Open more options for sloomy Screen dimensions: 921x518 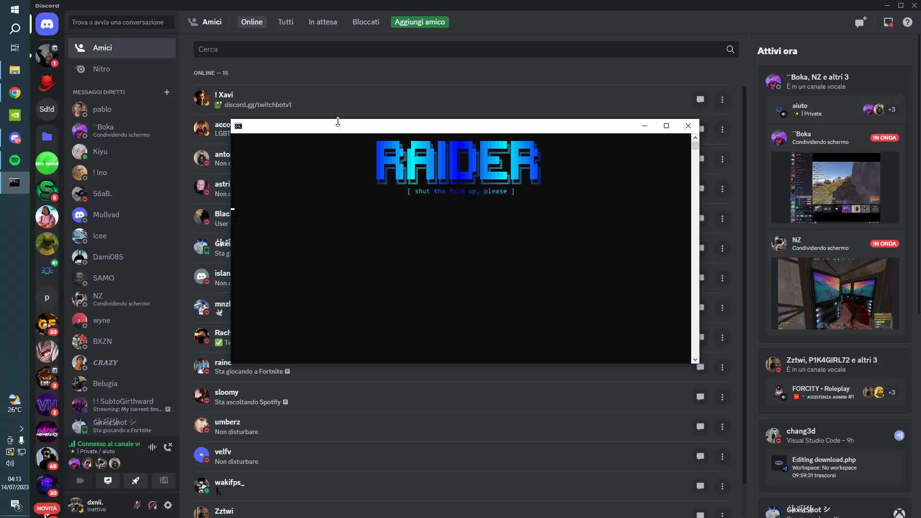(x=723, y=397)
